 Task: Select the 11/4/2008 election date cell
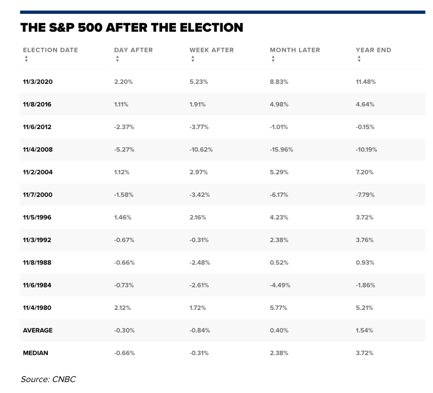pos(38,149)
